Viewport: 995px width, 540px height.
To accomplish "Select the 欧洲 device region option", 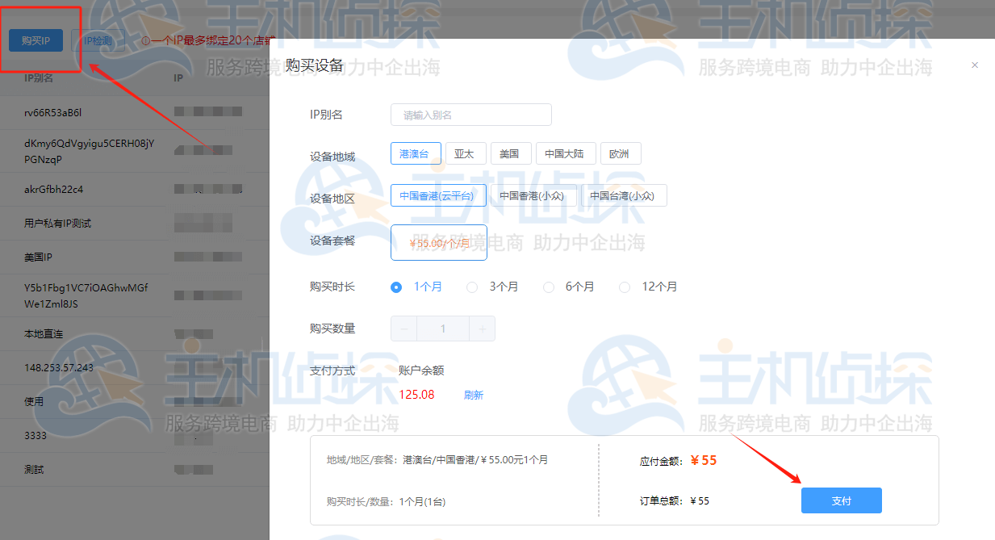I will pos(621,153).
